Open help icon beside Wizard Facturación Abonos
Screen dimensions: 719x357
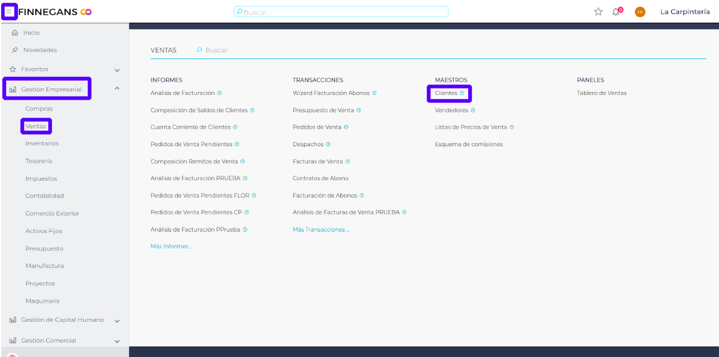pos(374,93)
